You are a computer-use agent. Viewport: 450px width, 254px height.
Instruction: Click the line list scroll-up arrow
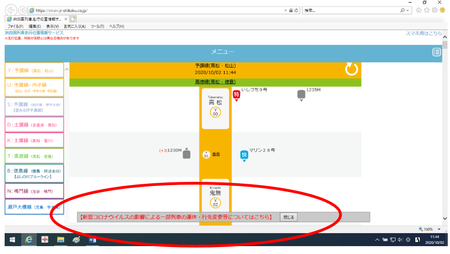pos(67,69)
